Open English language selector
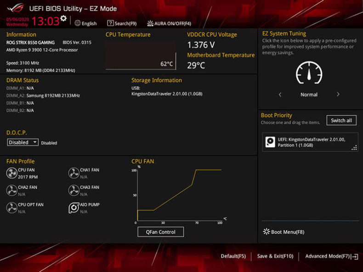The image size is (363, 272). click(85, 23)
